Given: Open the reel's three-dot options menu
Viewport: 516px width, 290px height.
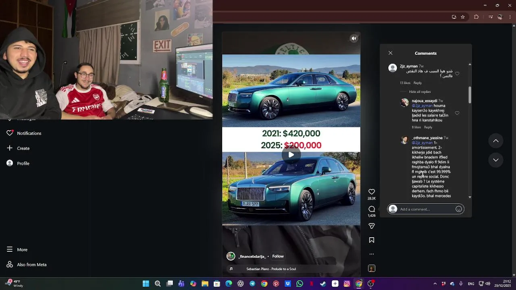Looking at the screenshot, I should [372, 254].
